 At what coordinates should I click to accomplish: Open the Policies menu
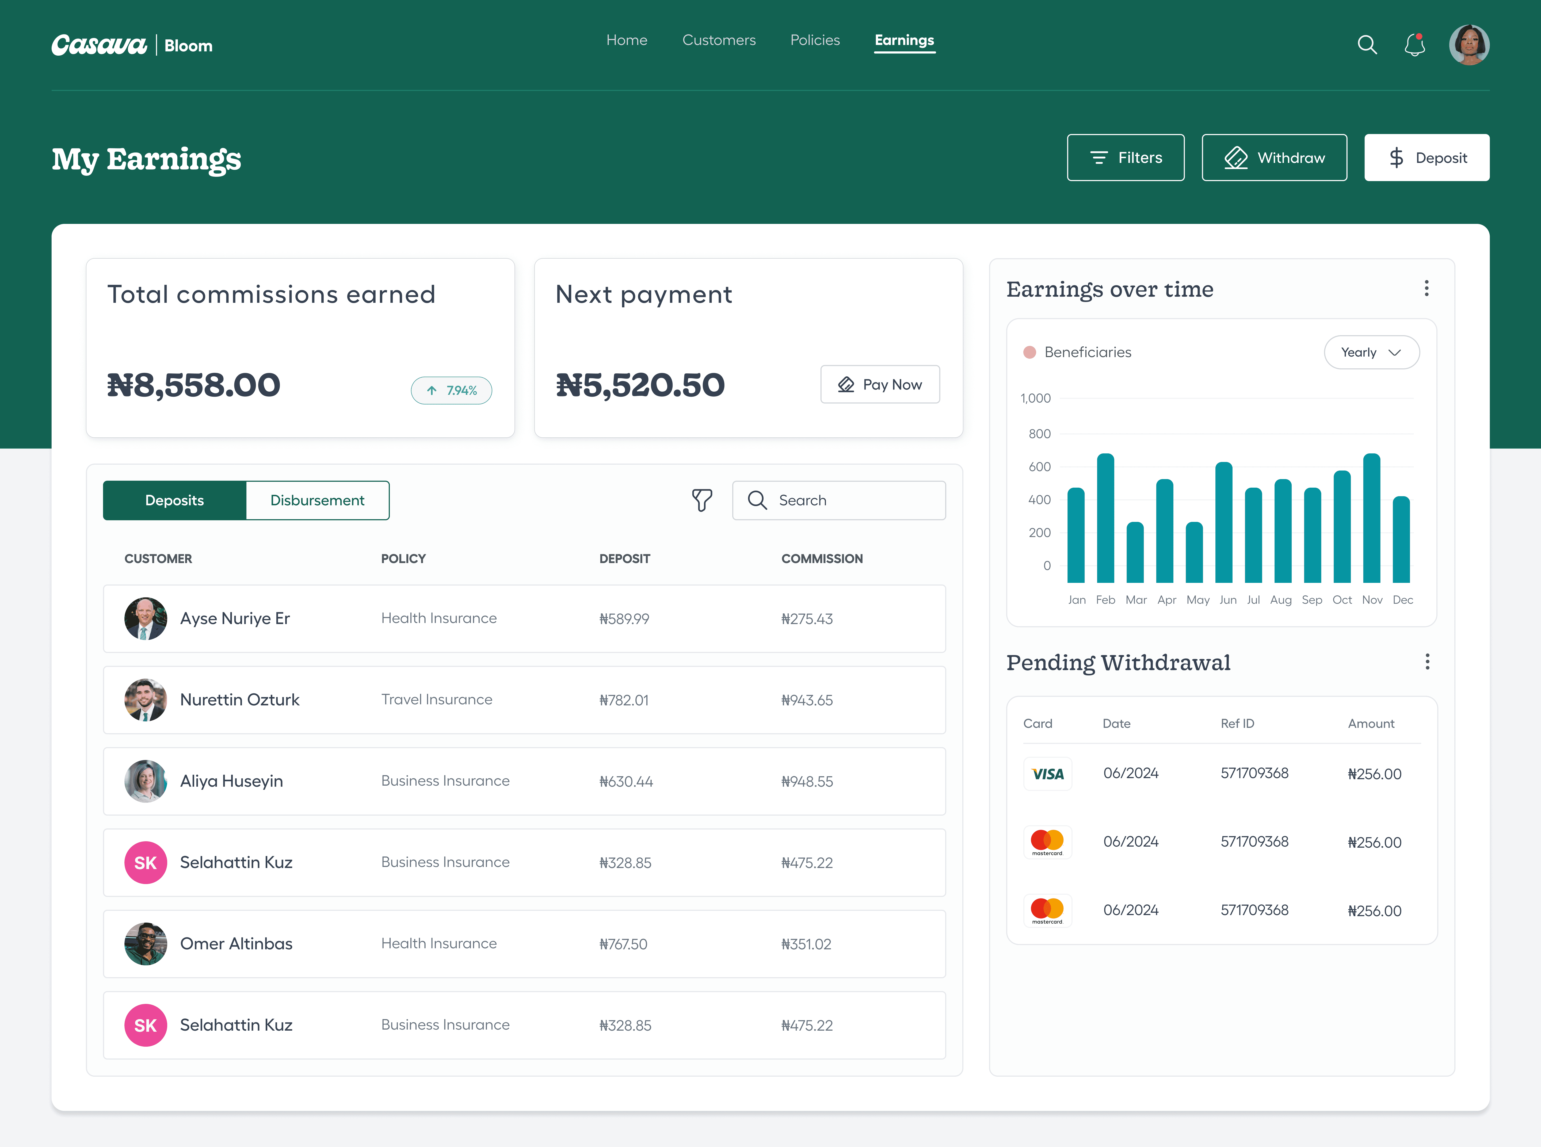[815, 40]
